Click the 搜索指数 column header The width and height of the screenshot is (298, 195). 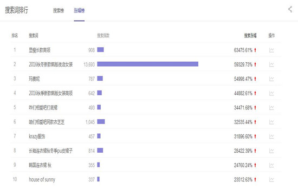point(103,36)
